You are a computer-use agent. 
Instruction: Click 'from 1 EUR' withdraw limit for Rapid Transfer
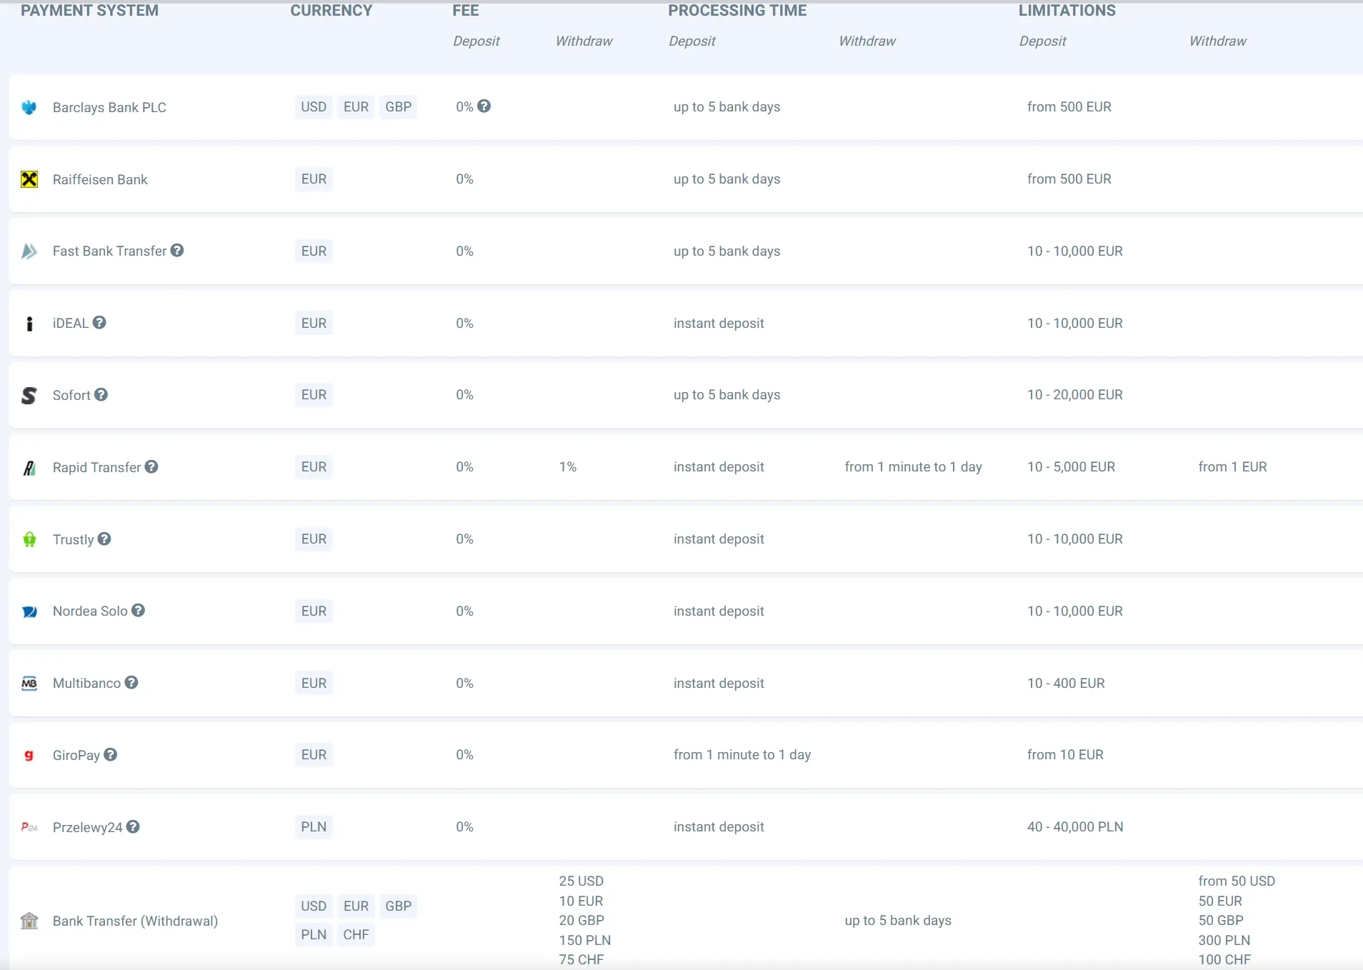pyautogui.click(x=1233, y=467)
